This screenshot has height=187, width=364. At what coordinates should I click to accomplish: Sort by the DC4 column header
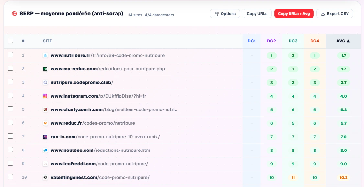point(314,41)
